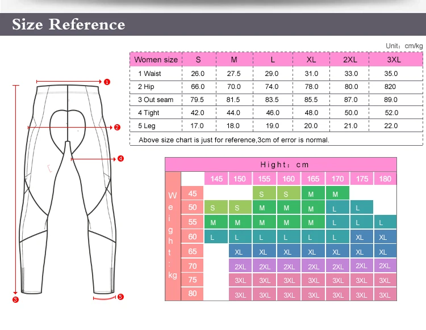The image size is (426, 330).
Task: Click the out seam value "85.5"
Action: 311,100
